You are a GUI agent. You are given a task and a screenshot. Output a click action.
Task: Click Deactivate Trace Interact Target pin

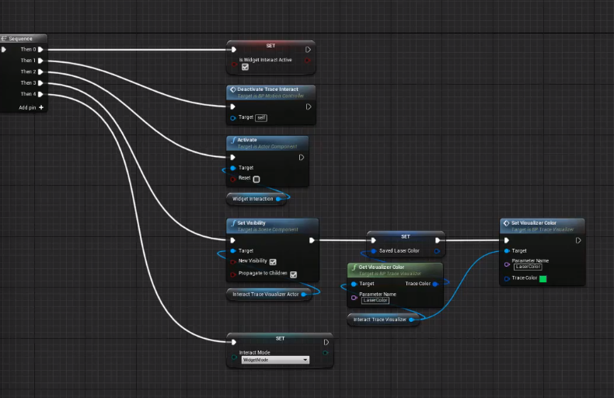click(233, 117)
